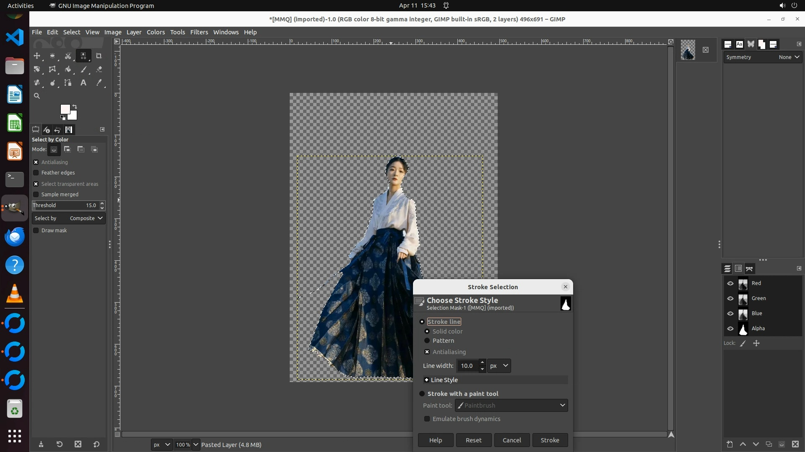Activate the Paintbrush tool

coord(83,69)
